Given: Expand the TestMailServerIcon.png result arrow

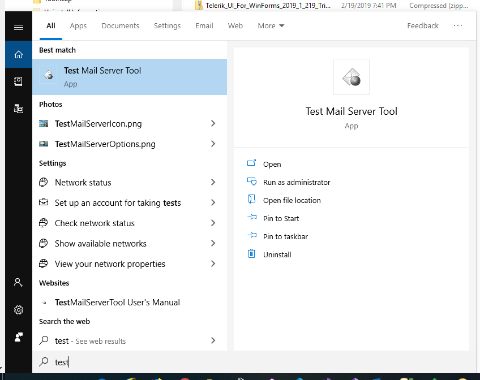Looking at the screenshot, I should [213, 124].
